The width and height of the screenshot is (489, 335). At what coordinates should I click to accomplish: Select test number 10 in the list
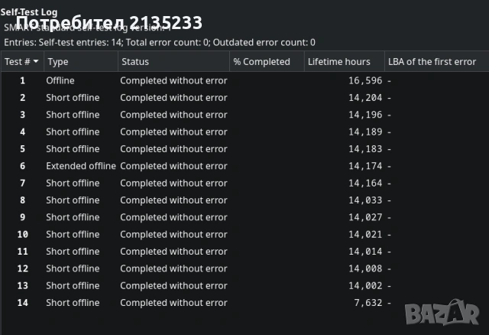tap(23, 234)
